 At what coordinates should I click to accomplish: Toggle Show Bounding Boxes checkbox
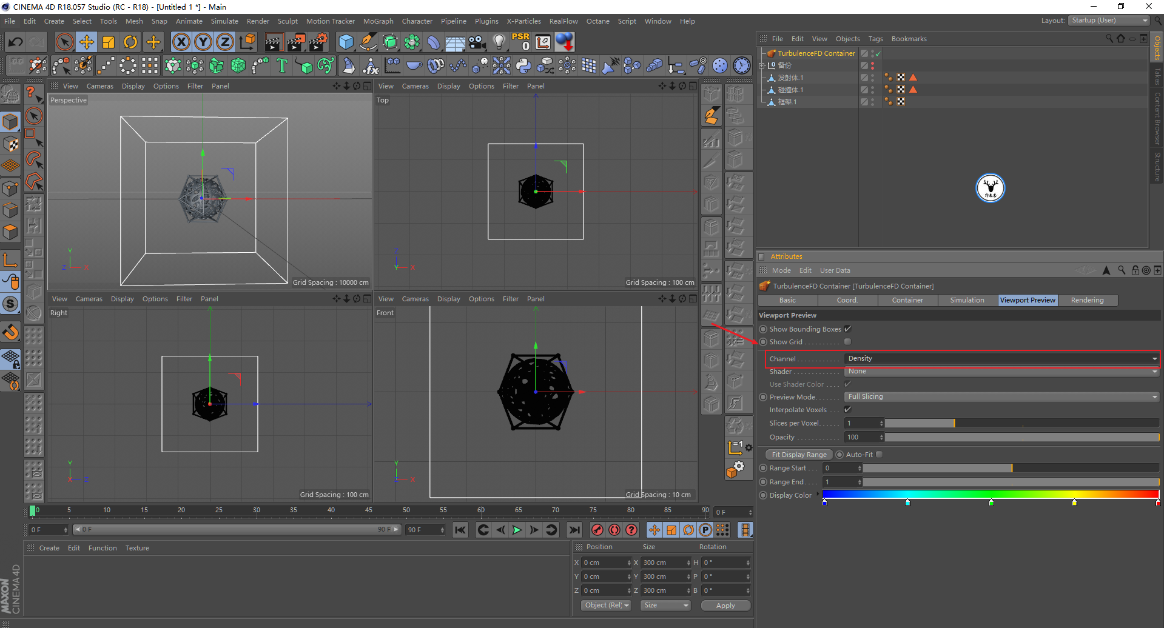(x=847, y=329)
